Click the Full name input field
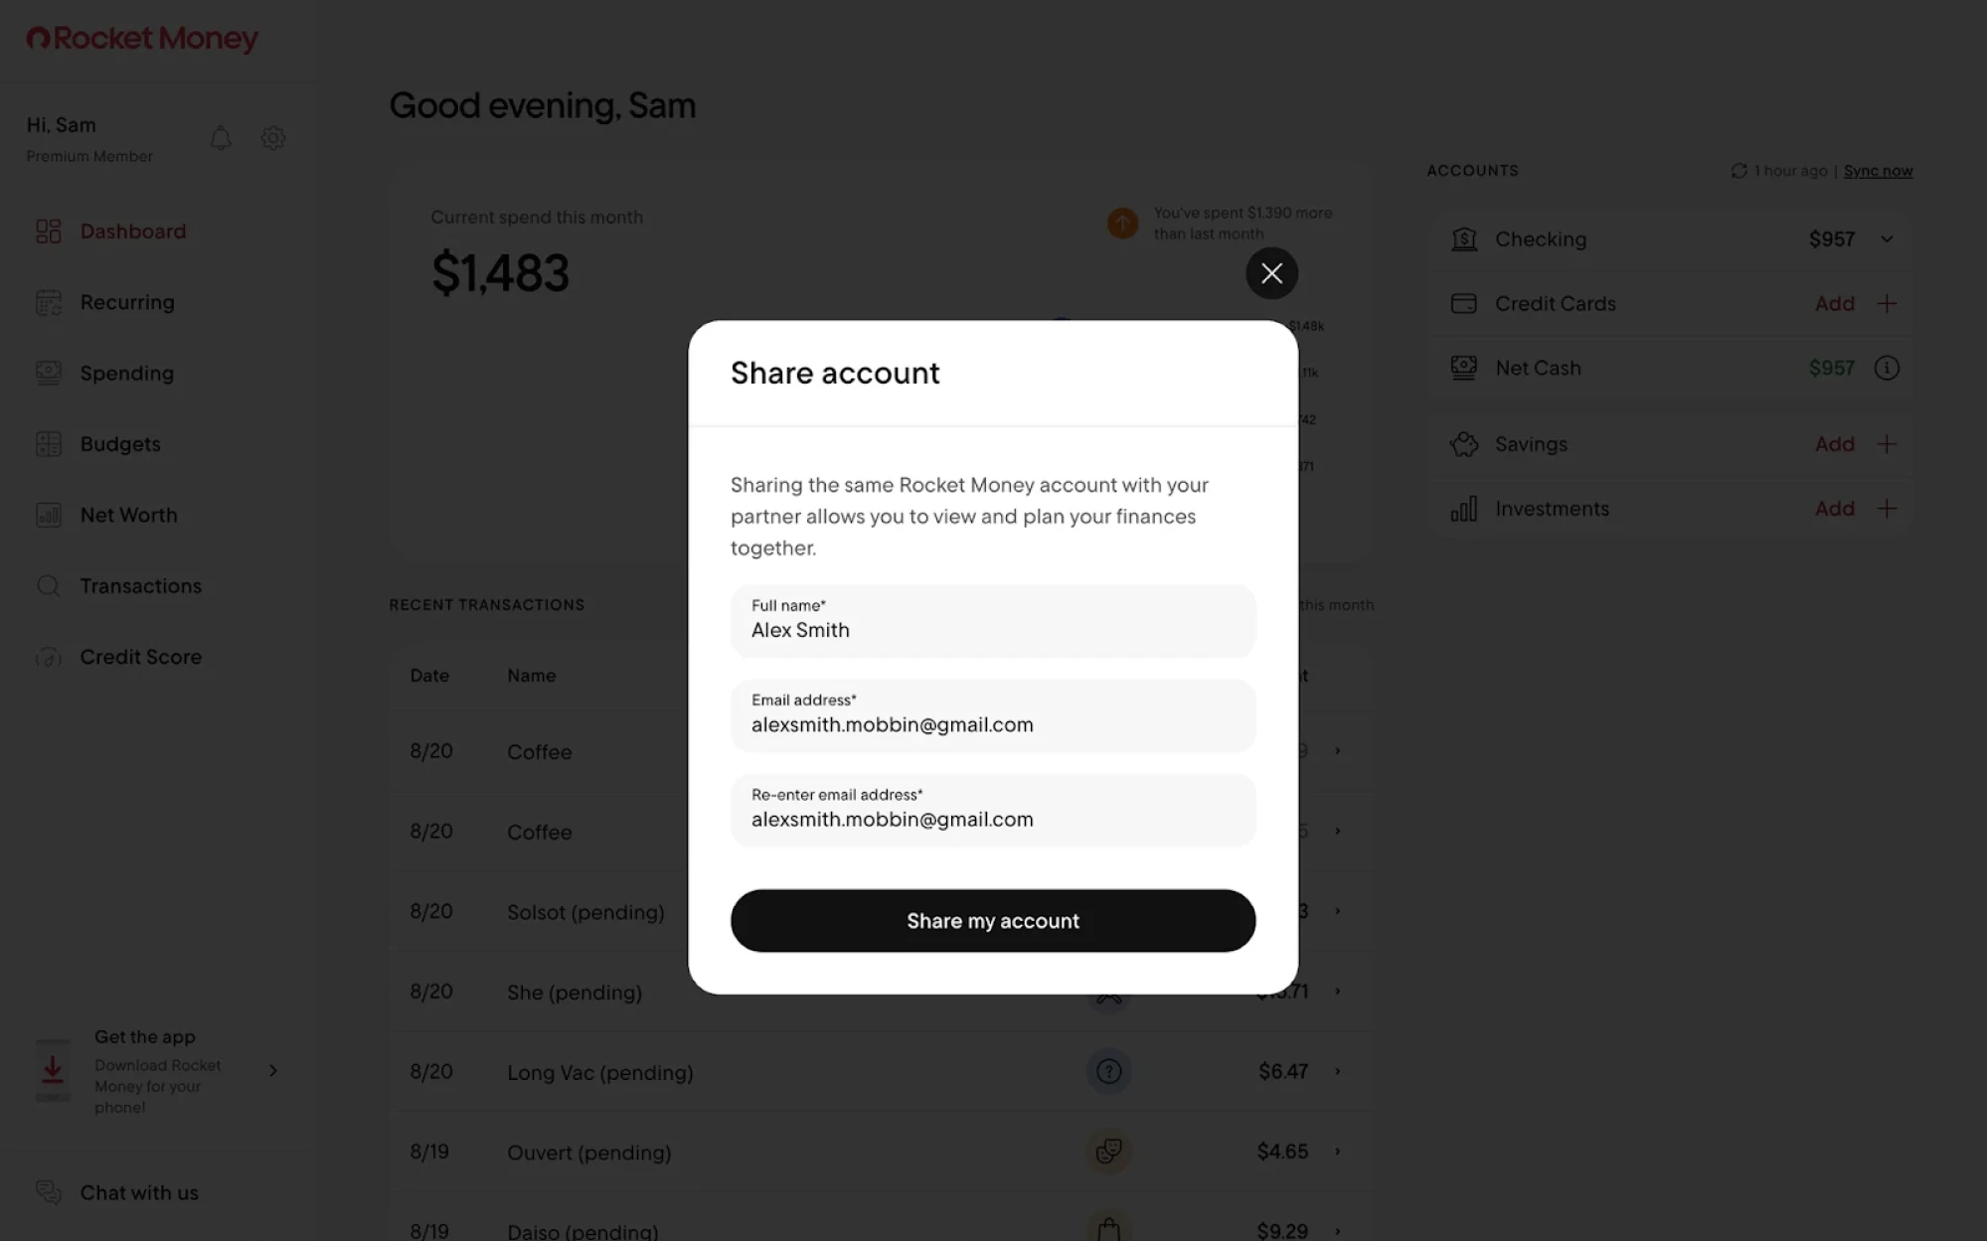Image resolution: width=1987 pixels, height=1241 pixels. coord(992,621)
